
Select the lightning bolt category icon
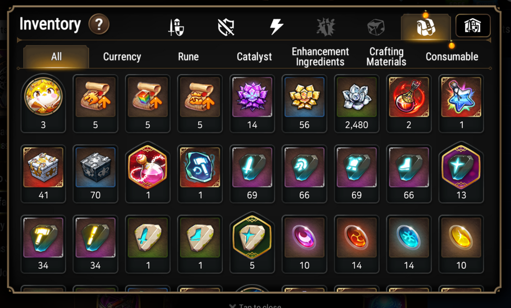(x=276, y=27)
